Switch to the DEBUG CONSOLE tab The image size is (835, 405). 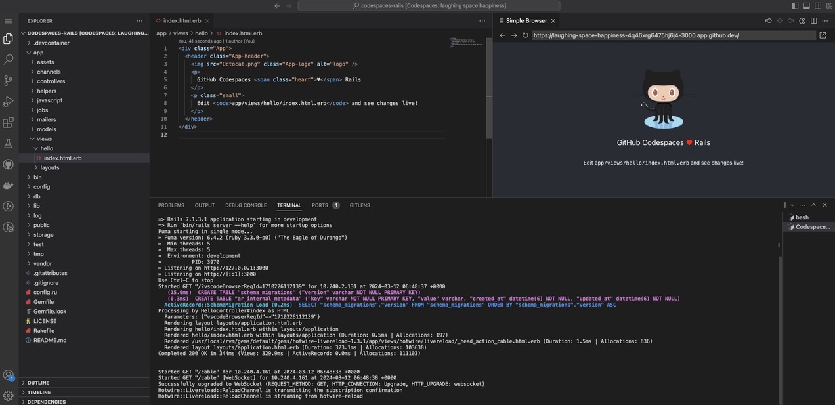[x=246, y=205]
